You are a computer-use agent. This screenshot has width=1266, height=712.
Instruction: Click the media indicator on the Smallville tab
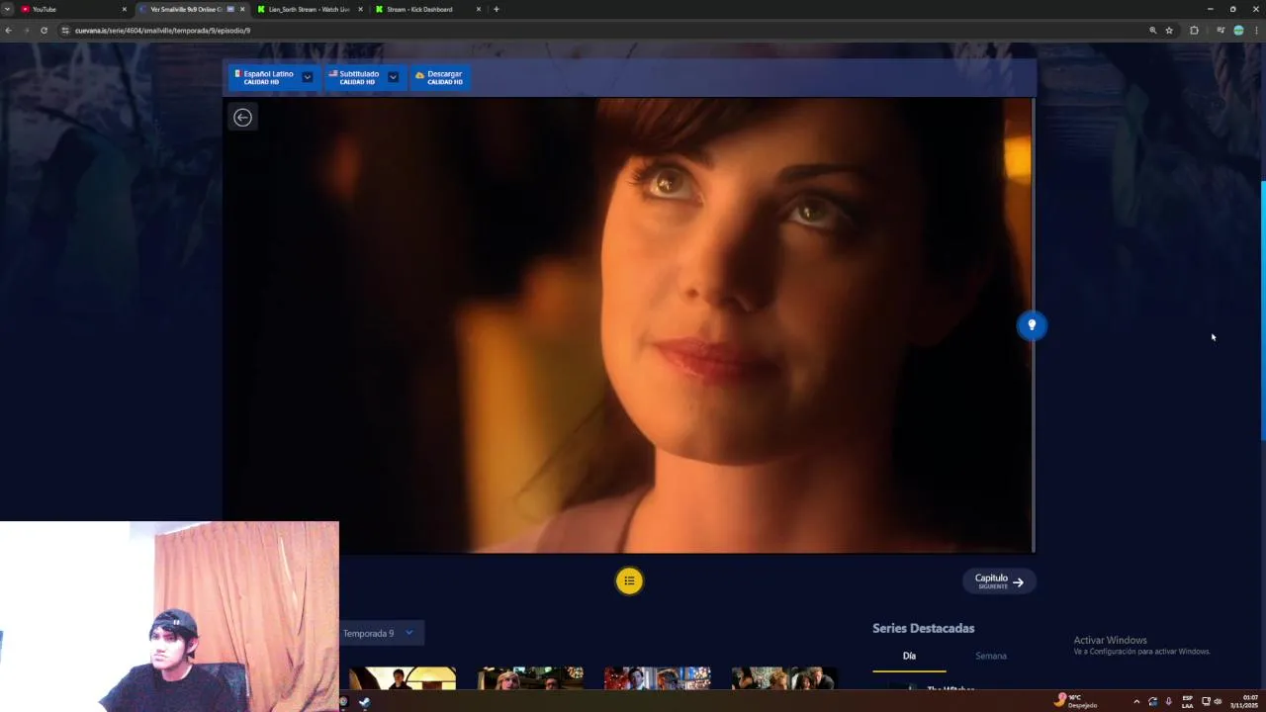(x=230, y=9)
